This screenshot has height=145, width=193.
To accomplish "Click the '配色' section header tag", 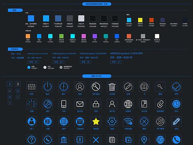I will [x=15, y=10].
